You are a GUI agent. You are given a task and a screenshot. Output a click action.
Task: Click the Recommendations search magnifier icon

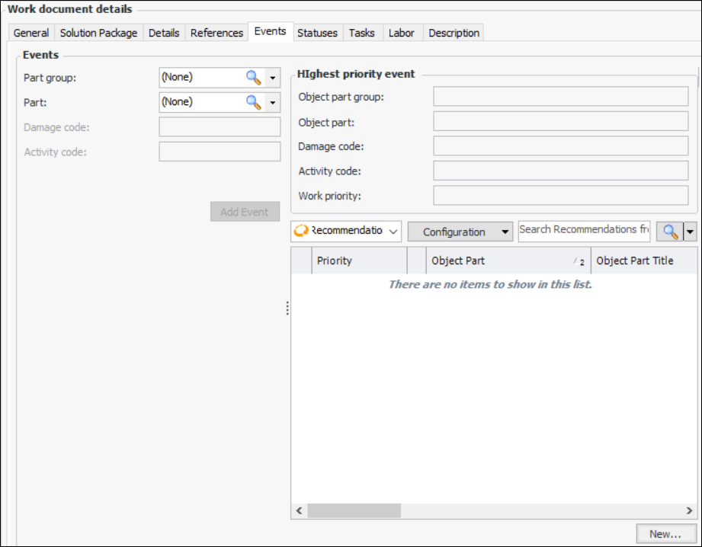671,232
